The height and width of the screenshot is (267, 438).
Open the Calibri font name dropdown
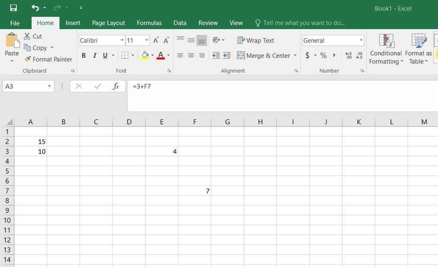pyautogui.click(x=122, y=41)
